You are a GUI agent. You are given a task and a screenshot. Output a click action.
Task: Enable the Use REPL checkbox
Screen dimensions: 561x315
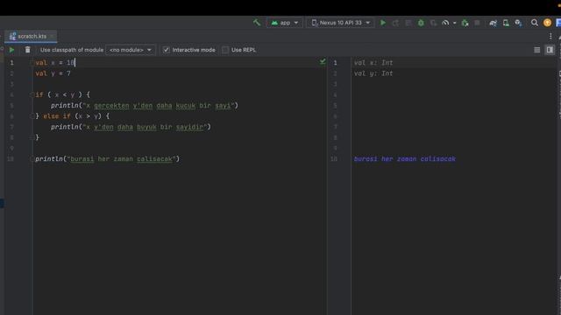coord(225,50)
